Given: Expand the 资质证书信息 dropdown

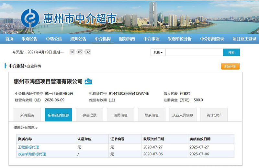Looking at the screenshot, I should pos(26,128).
